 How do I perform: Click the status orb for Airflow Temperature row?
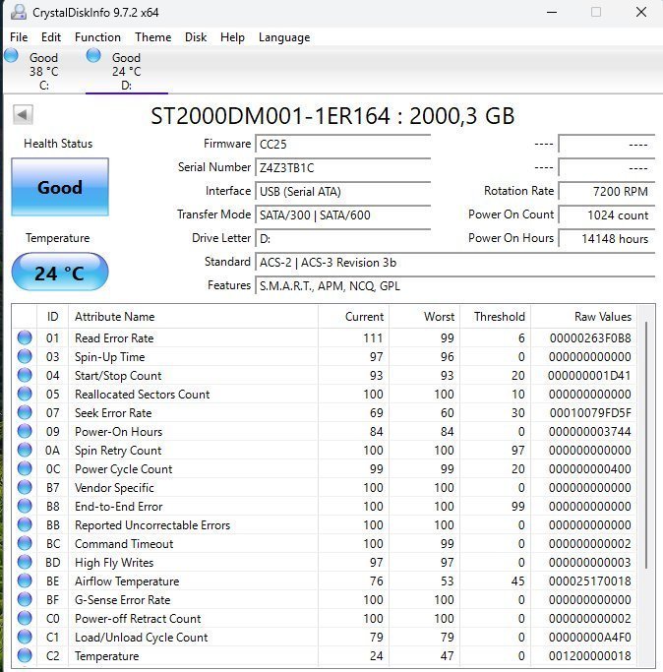coord(25,581)
